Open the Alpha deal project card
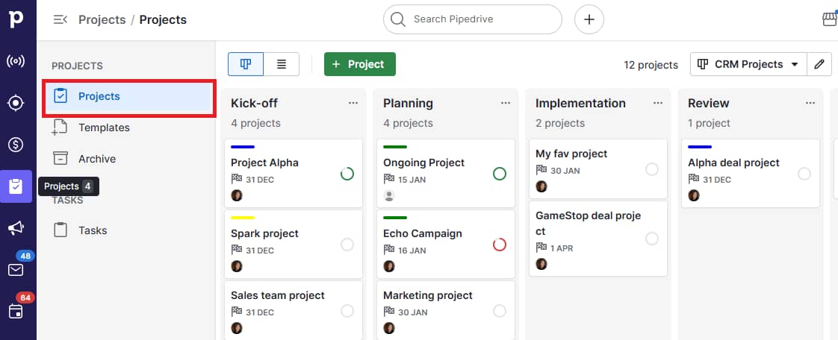Image resolution: width=838 pixels, height=340 pixels. click(751, 174)
